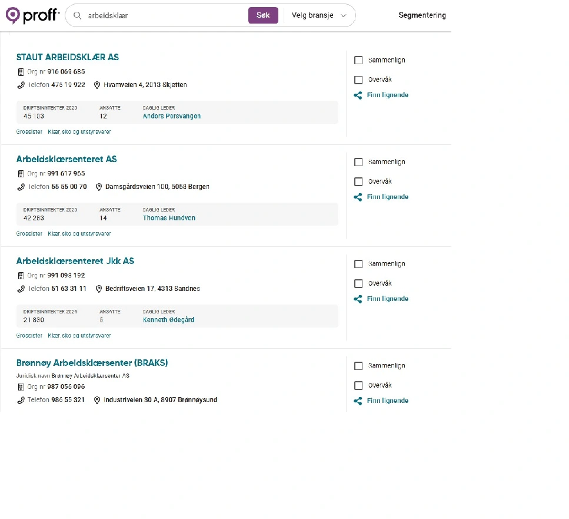Image resolution: width=569 pixels, height=519 pixels.
Task: Open Brønnøy Arbeidsklærsenter (BRAKS) page
Action: click(92, 363)
